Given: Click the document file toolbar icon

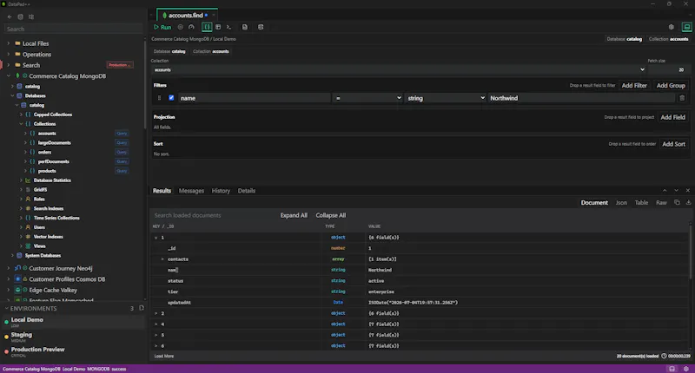Looking at the screenshot, I should pyautogui.click(x=245, y=27).
